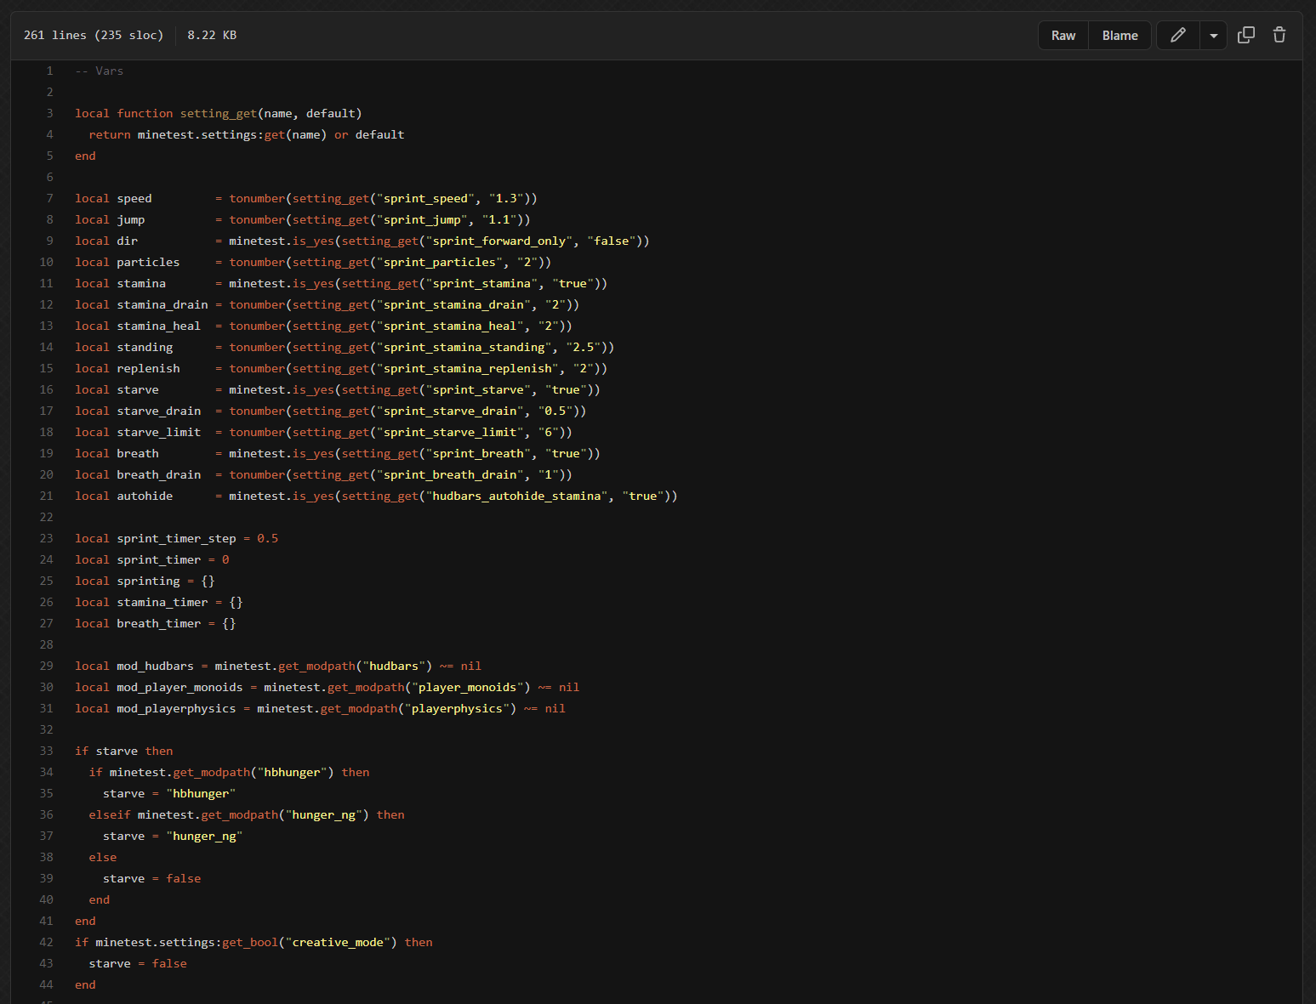
Task: Click the "hudbars_autohide_stamina" string
Action: pos(516,496)
